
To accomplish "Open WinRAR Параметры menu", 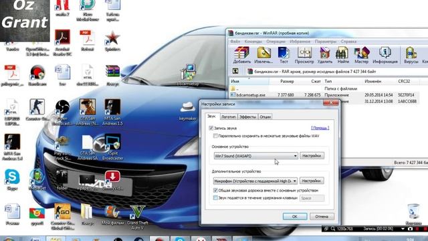I will [x=326, y=42].
